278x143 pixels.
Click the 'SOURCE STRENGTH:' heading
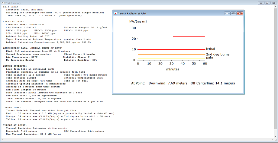[x=15, y=66]
